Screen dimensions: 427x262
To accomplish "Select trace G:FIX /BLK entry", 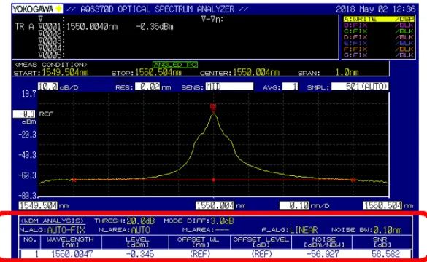I will point(379,55).
